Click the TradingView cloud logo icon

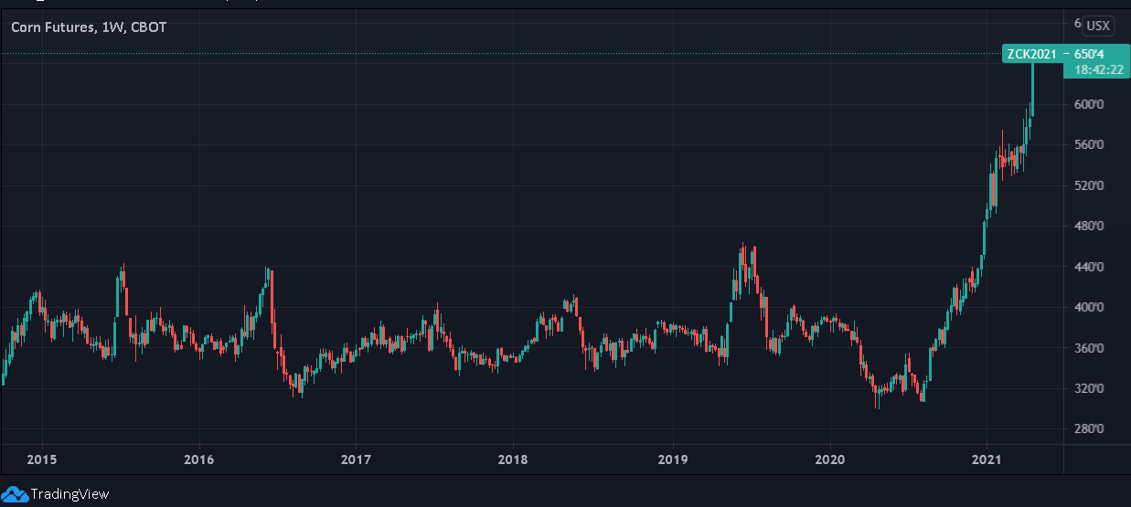(x=16, y=494)
